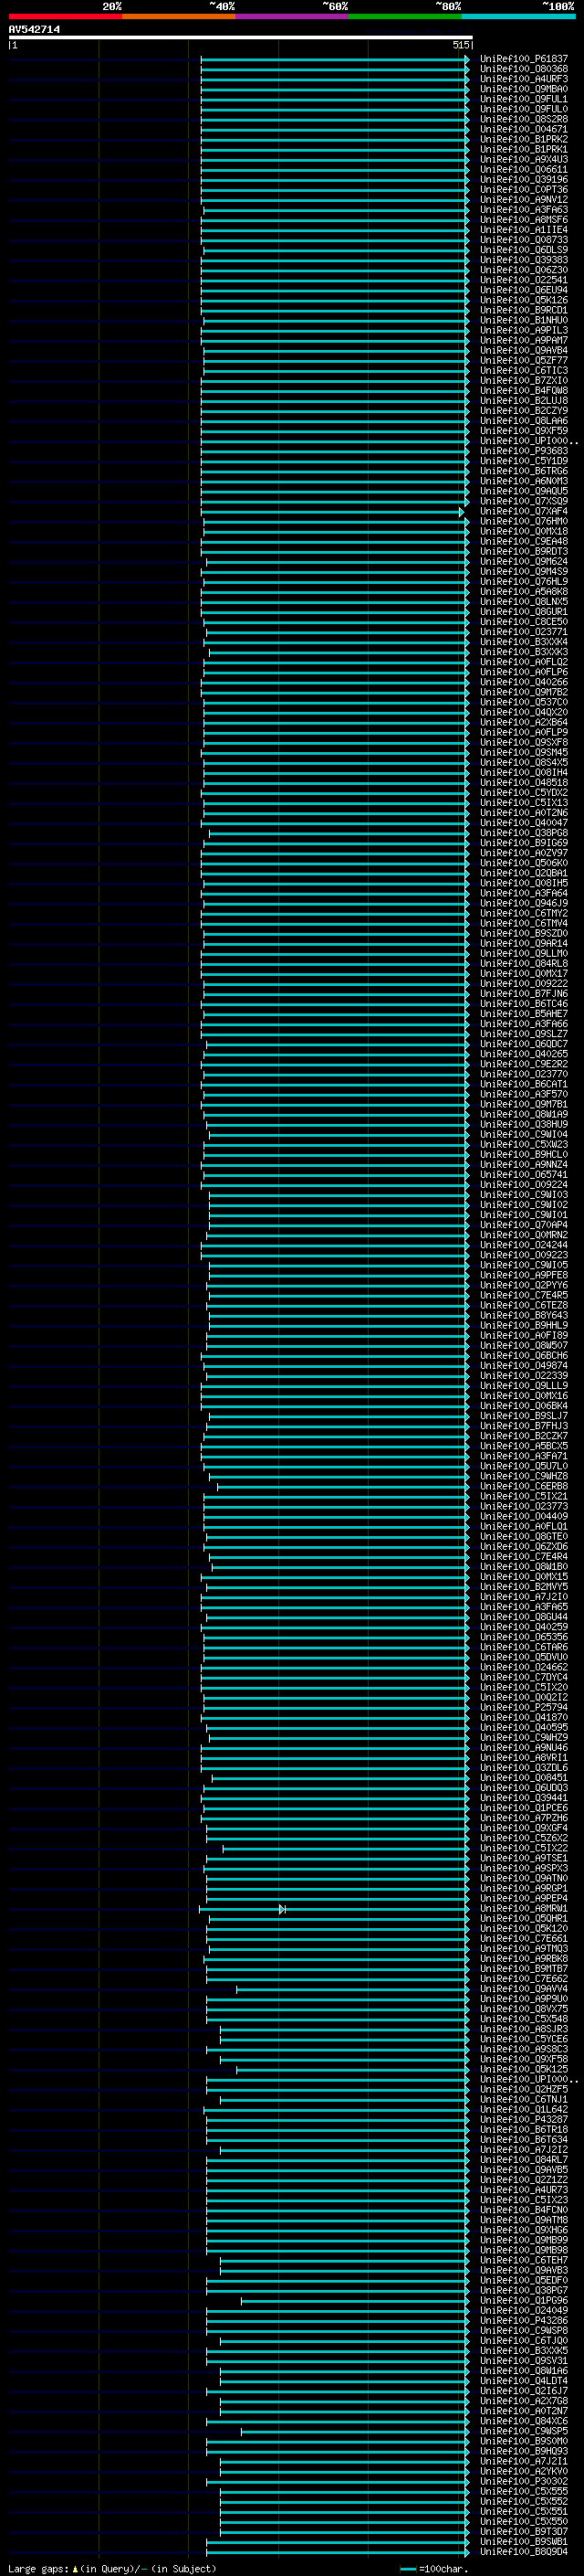The image size is (584, 2576).
Task: Select alignment label UniRef100_C7E662
Action: click(x=524, y=1978)
